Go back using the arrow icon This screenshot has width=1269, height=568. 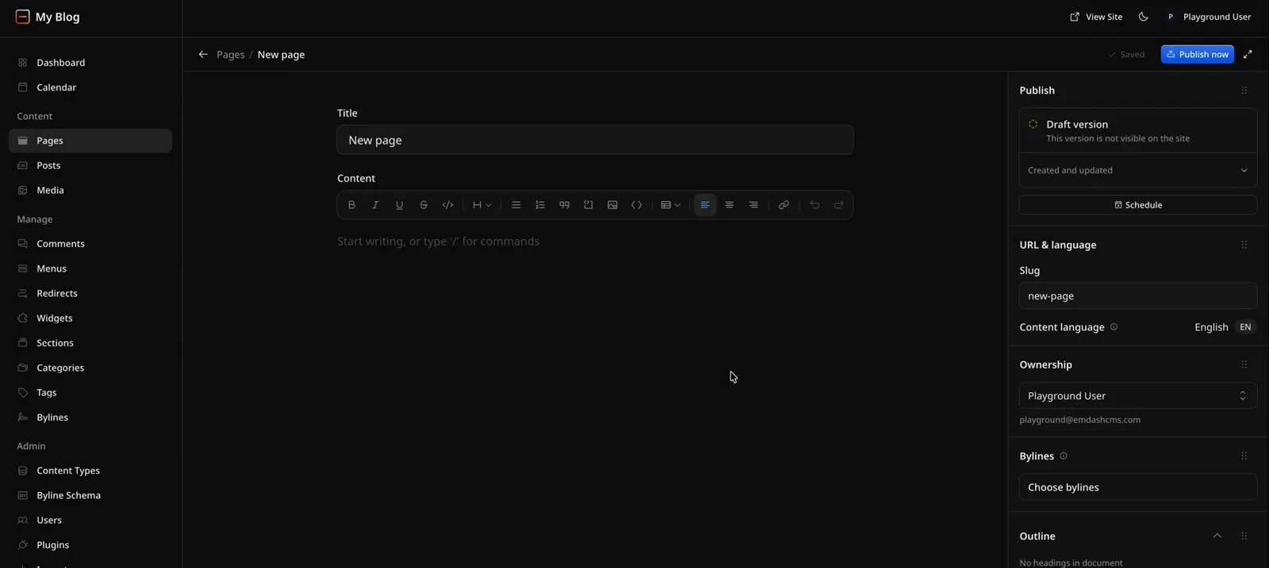coord(203,55)
